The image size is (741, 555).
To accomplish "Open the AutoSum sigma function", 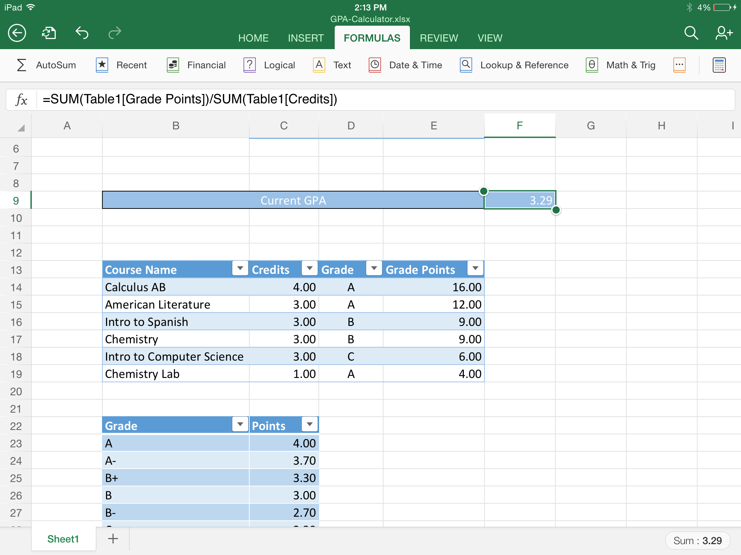I will 46,65.
